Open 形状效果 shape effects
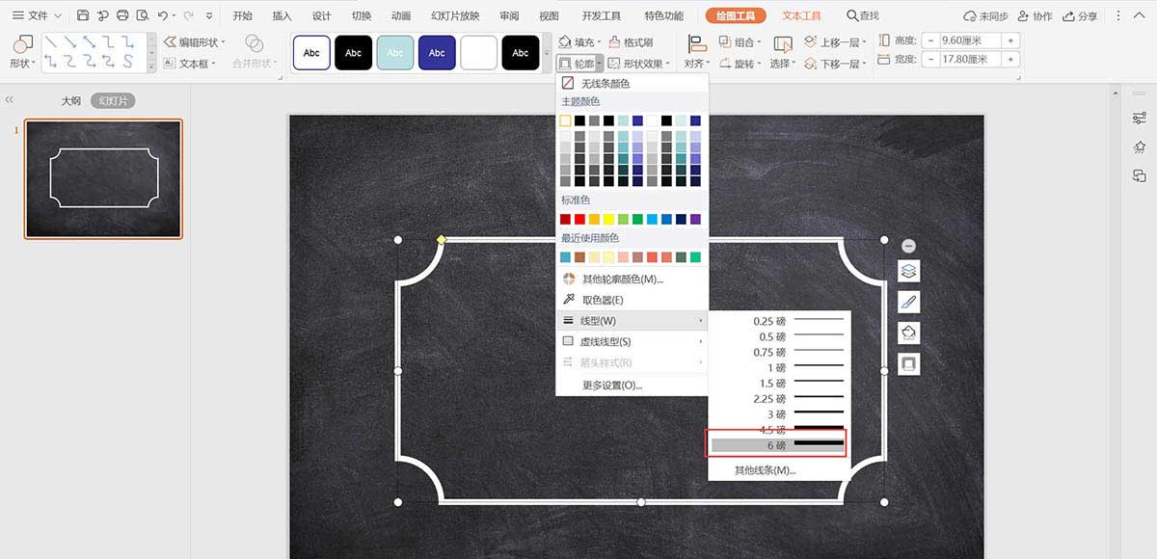This screenshot has width=1157, height=559. pyautogui.click(x=640, y=64)
